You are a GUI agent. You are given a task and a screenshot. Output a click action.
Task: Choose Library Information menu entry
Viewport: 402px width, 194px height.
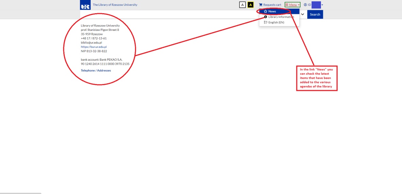click(281, 17)
